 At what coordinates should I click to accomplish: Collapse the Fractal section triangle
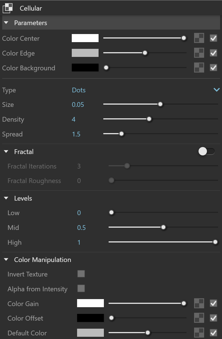pyautogui.click(x=6, y=152)
